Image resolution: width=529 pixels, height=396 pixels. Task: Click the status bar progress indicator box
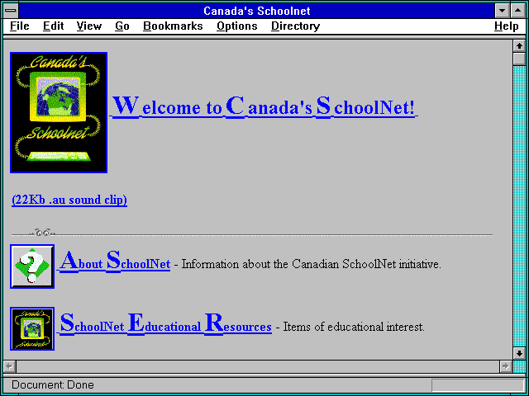(x=478, y=385)
